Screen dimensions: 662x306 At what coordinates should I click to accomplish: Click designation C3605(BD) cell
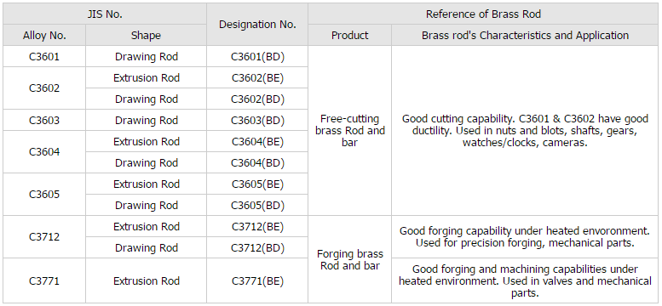point(257,205)
